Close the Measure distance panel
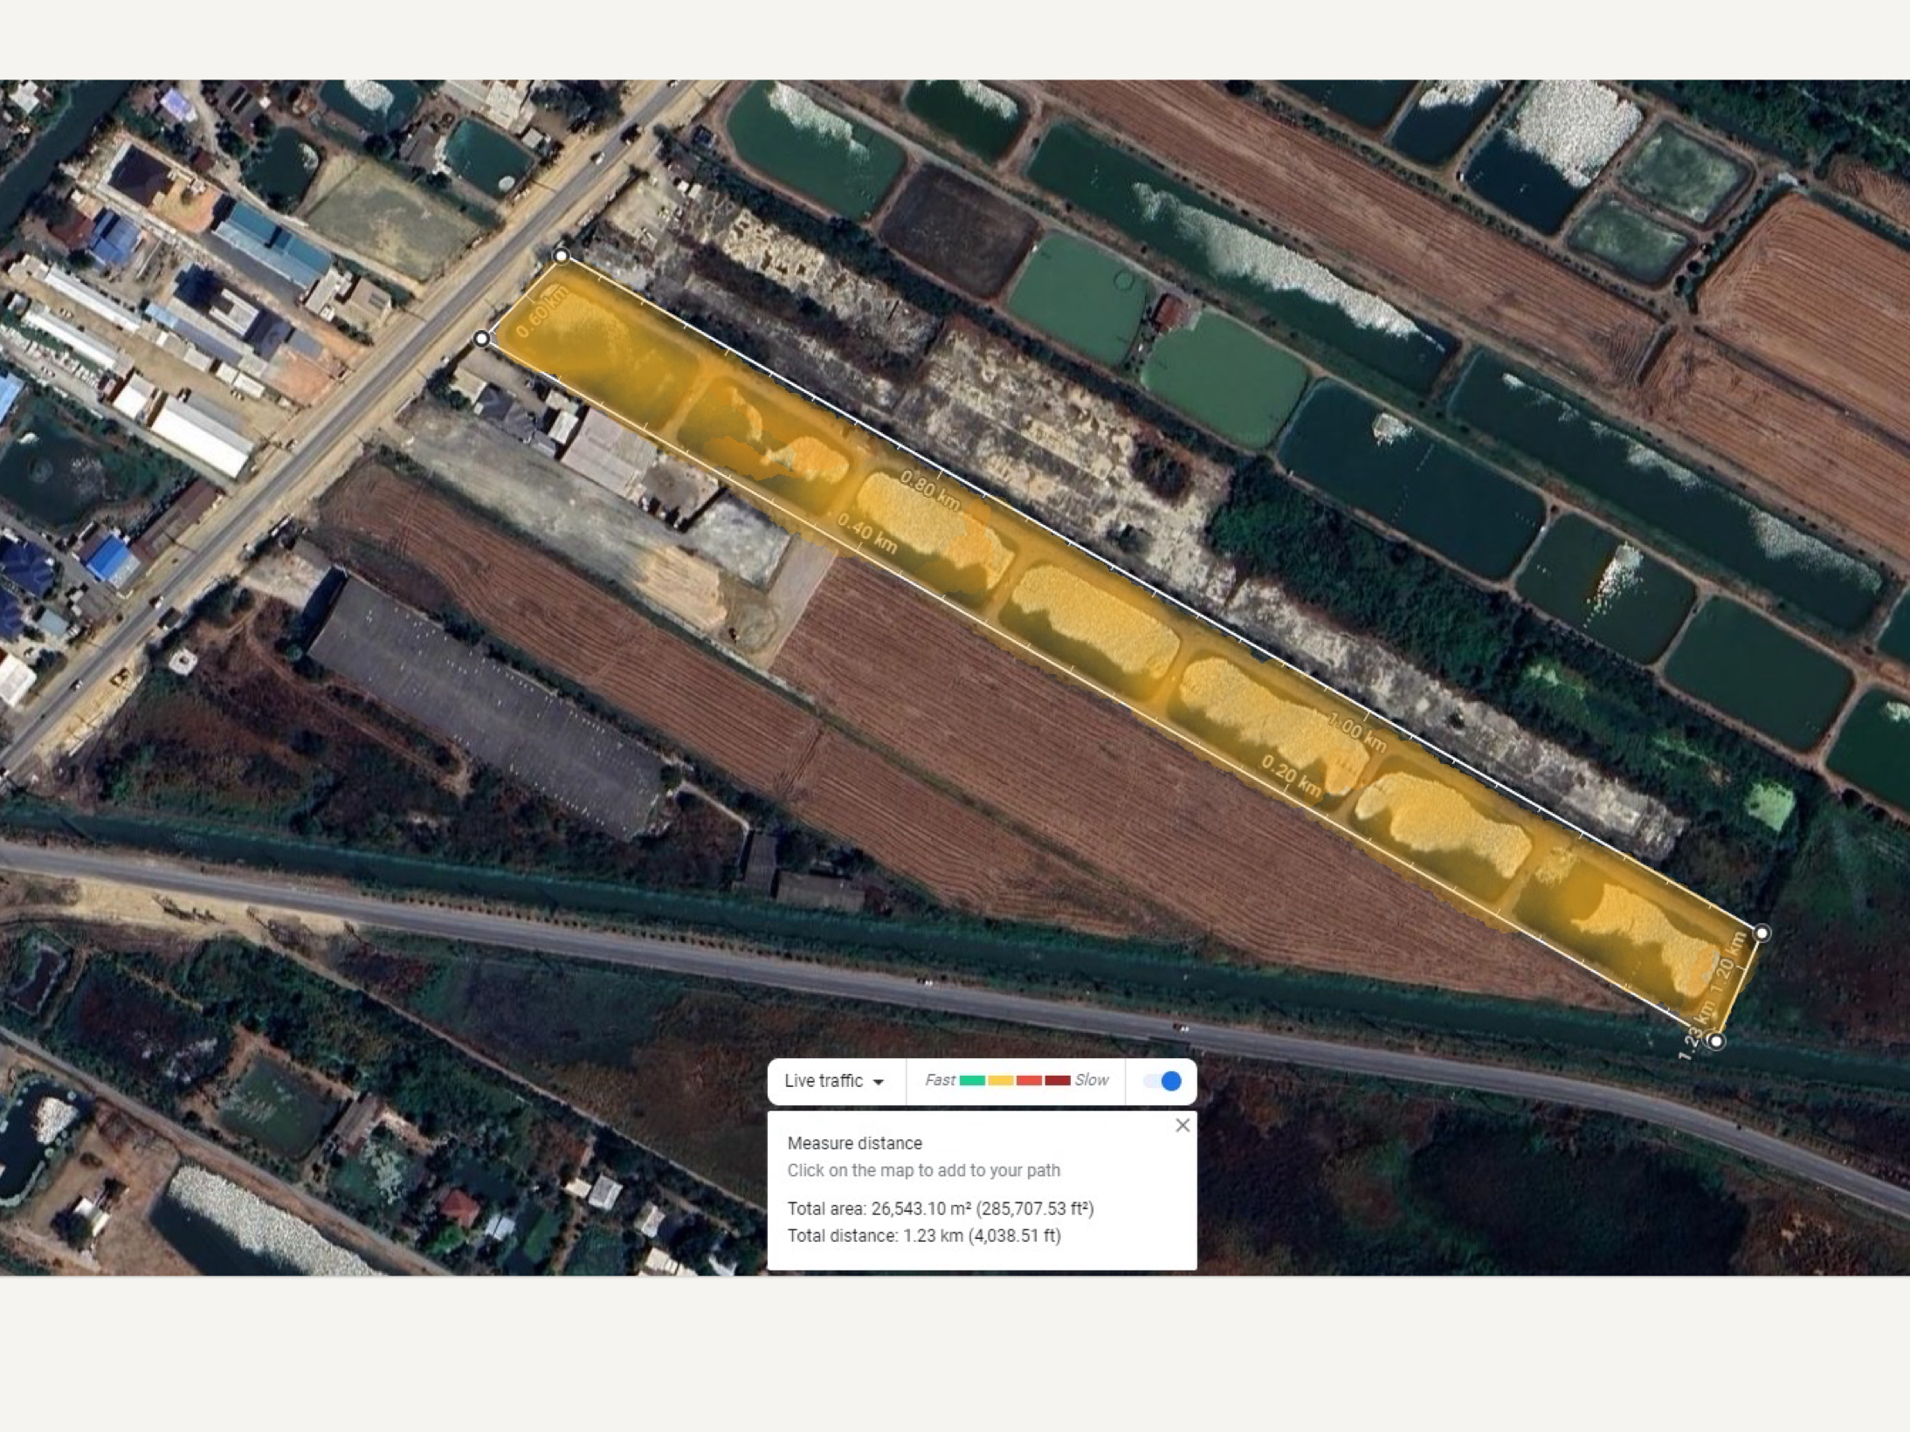The width and height of the screenshot is (1910, 1432). point(1183,1126)
